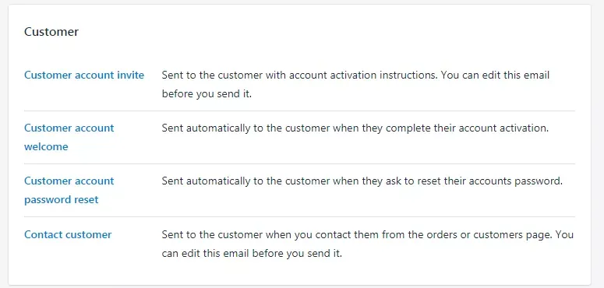Image resolution: width=604 pixels, height=288 pixels.
Task: Click "Sent automatically" in the password reset description
Action: pos(206,181)
